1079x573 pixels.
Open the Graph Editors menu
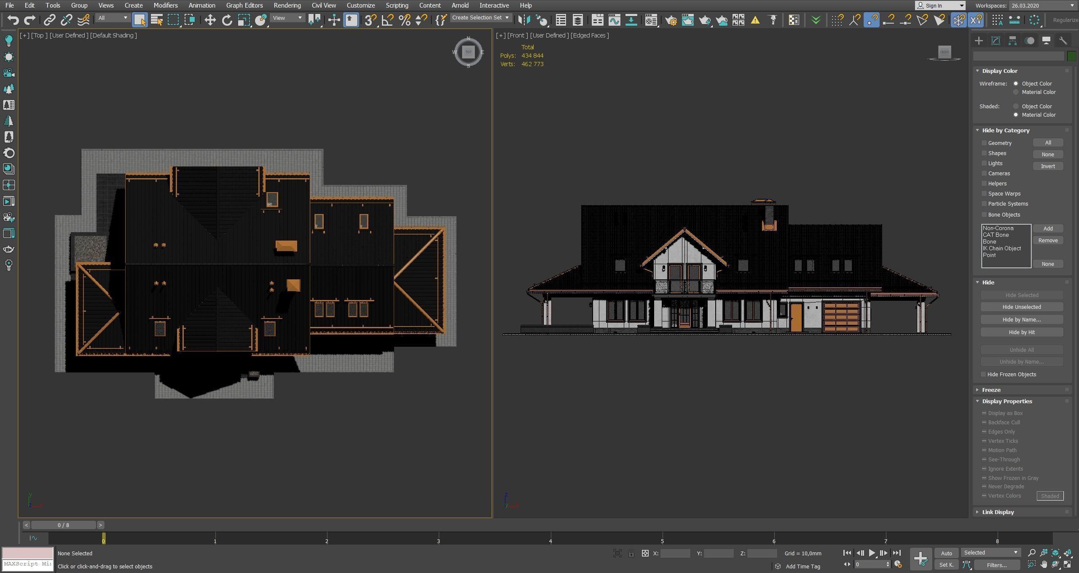[244, 5]
